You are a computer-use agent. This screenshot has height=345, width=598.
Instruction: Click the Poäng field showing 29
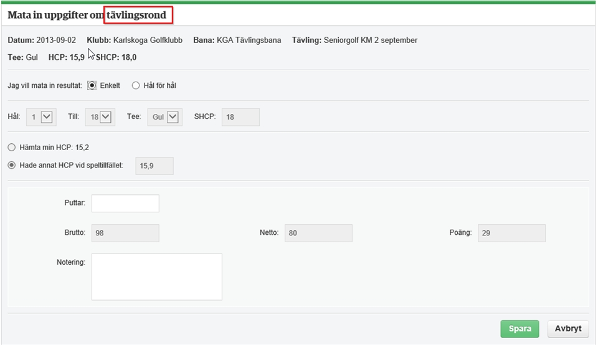pyautogui.click(x=512, y=233)
